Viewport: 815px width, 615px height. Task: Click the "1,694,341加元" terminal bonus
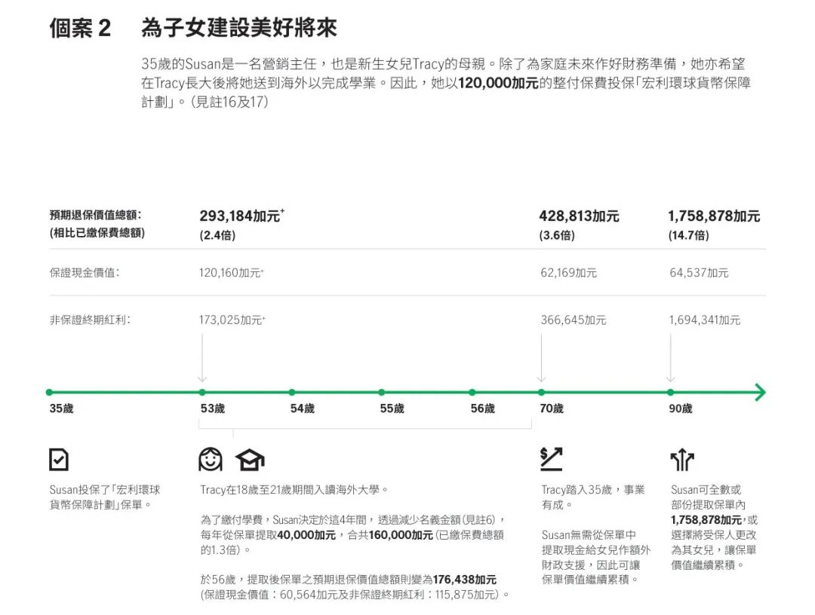(705, 320)
